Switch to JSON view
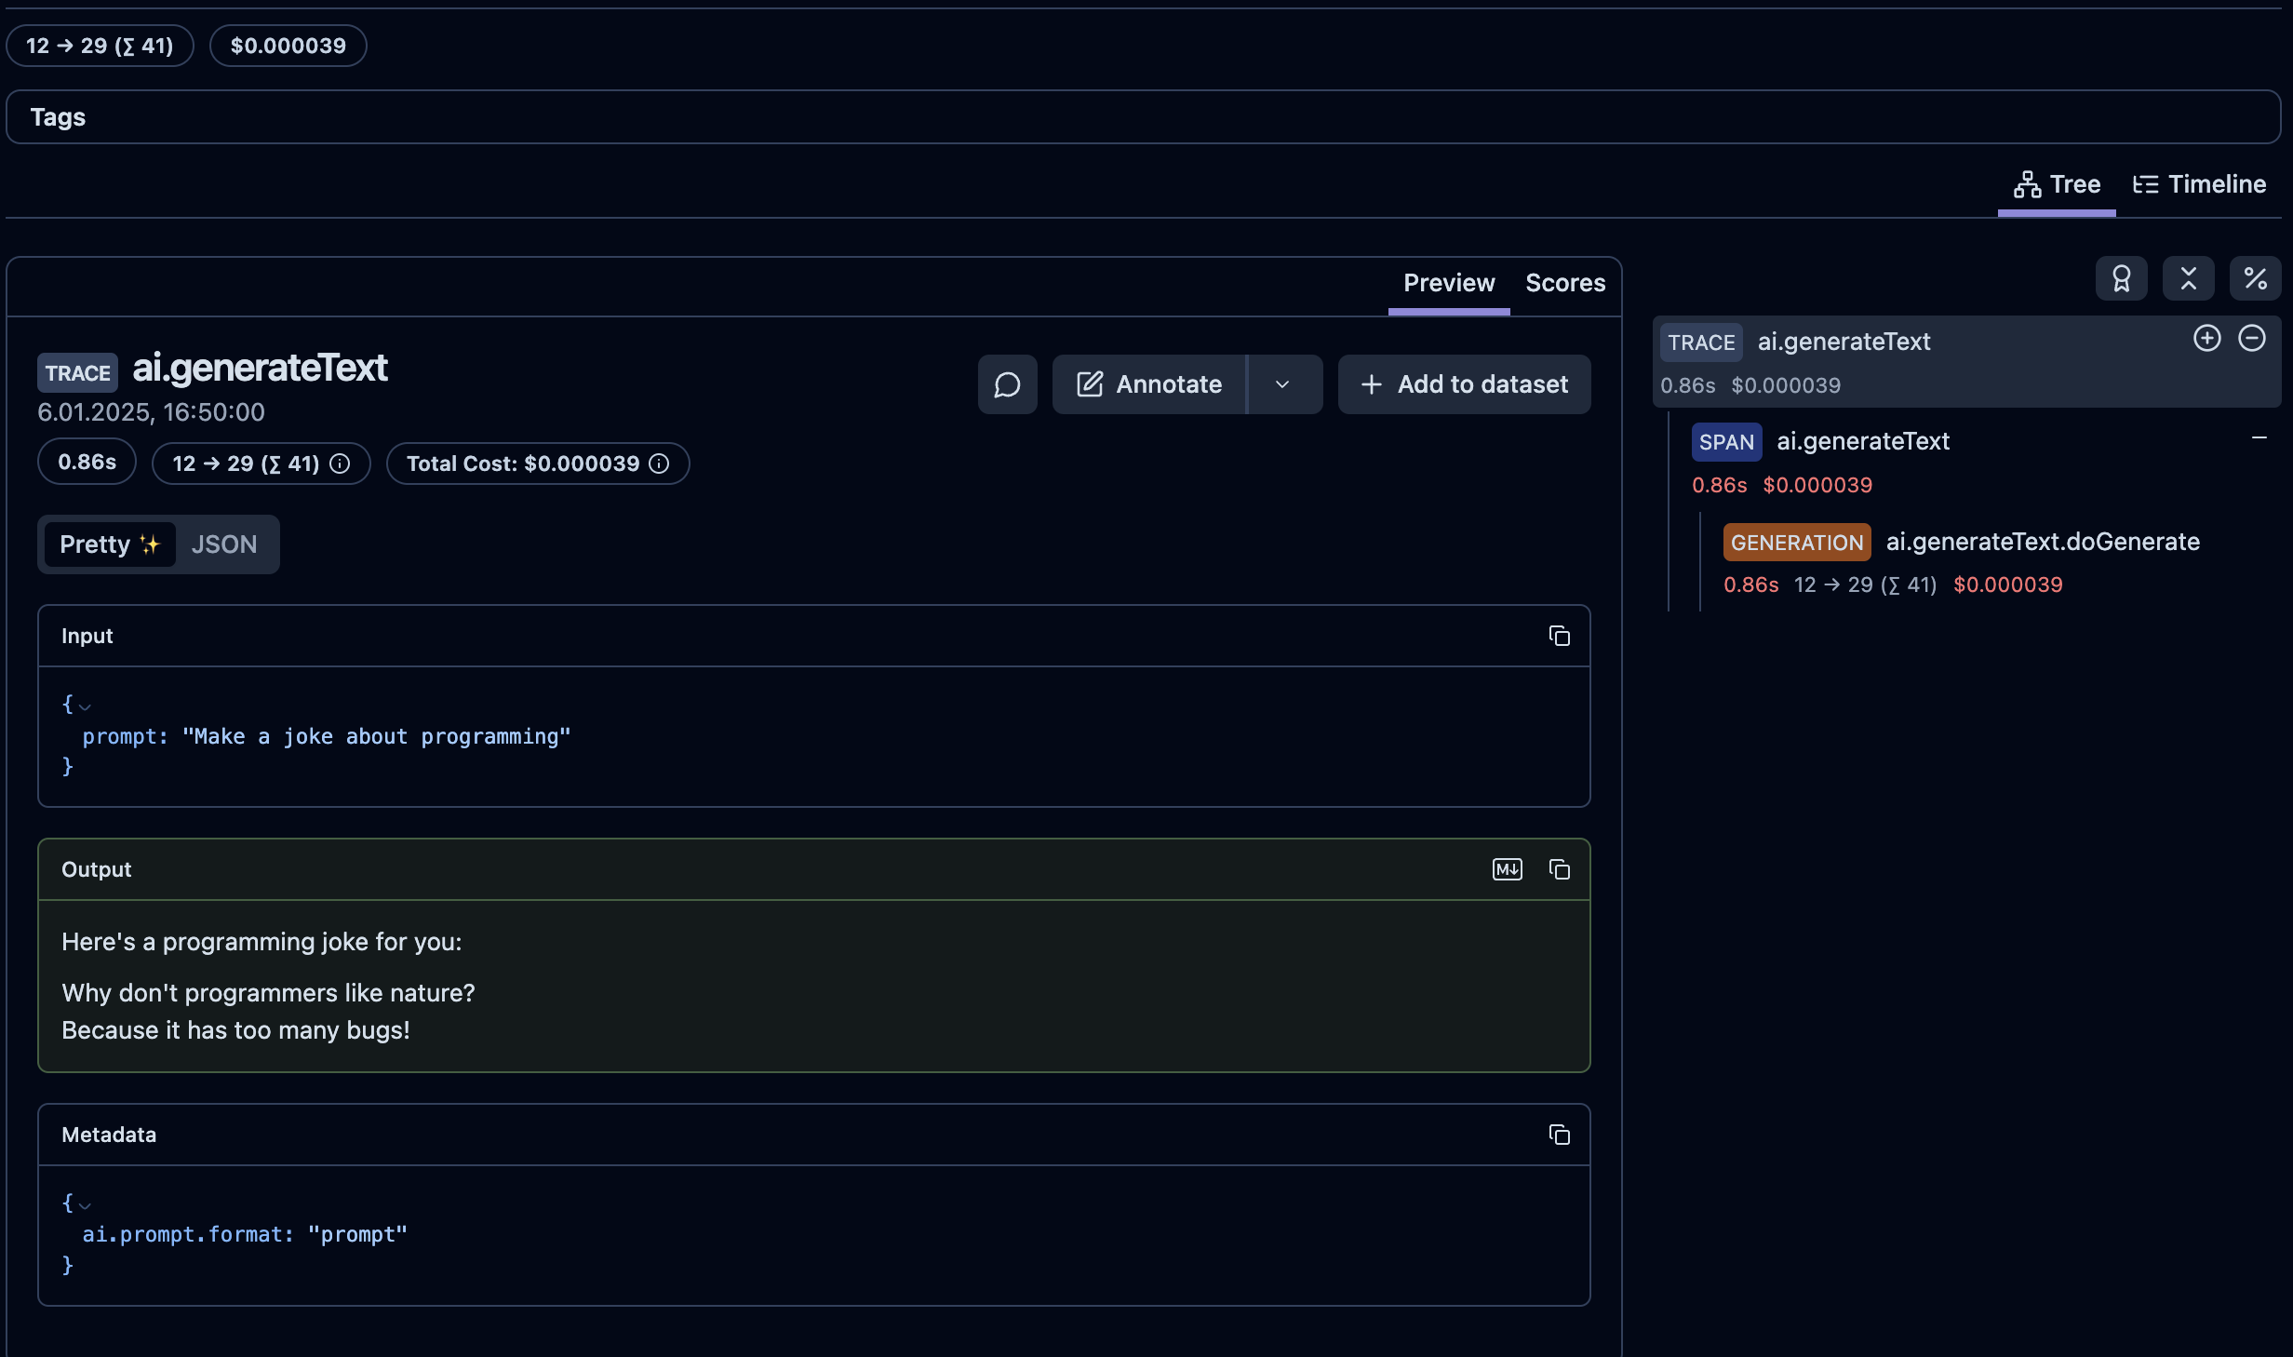This screenshot has width=2293, height=1357. point(223,544)
